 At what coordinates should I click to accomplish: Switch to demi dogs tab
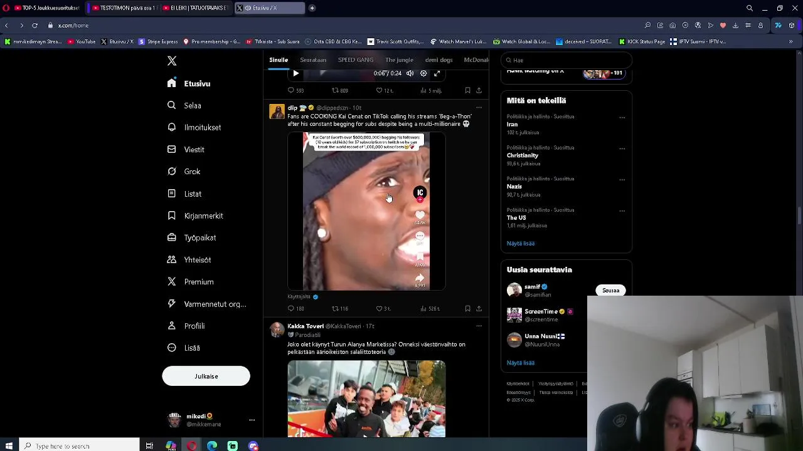439,60
